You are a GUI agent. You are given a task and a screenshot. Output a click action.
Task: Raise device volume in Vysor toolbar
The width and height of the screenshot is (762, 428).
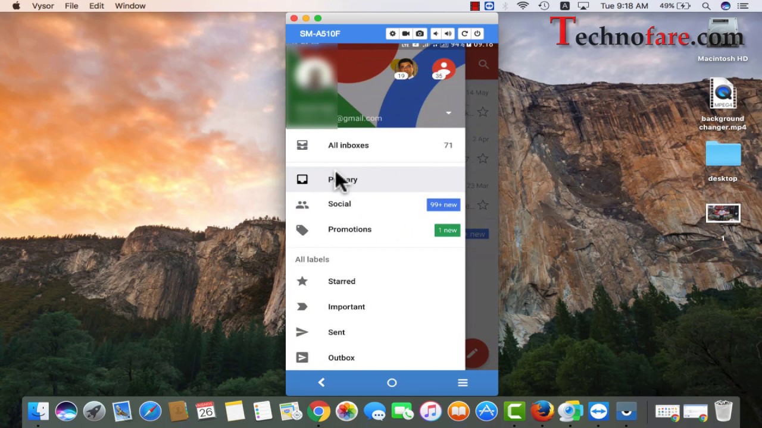(x=448, y=34)
